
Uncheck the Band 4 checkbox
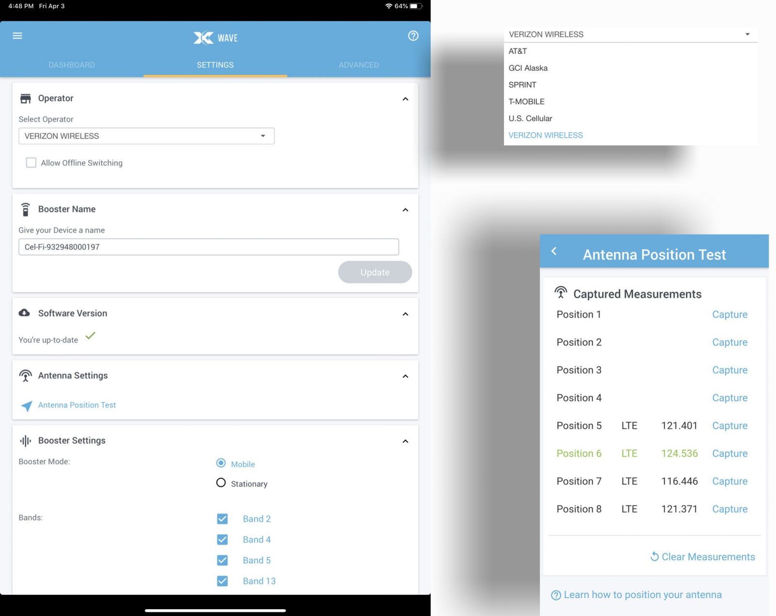pos(223,539)
